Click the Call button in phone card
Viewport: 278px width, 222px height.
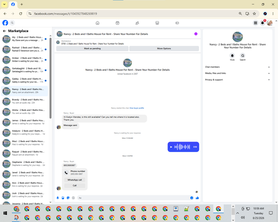(75, 185)
